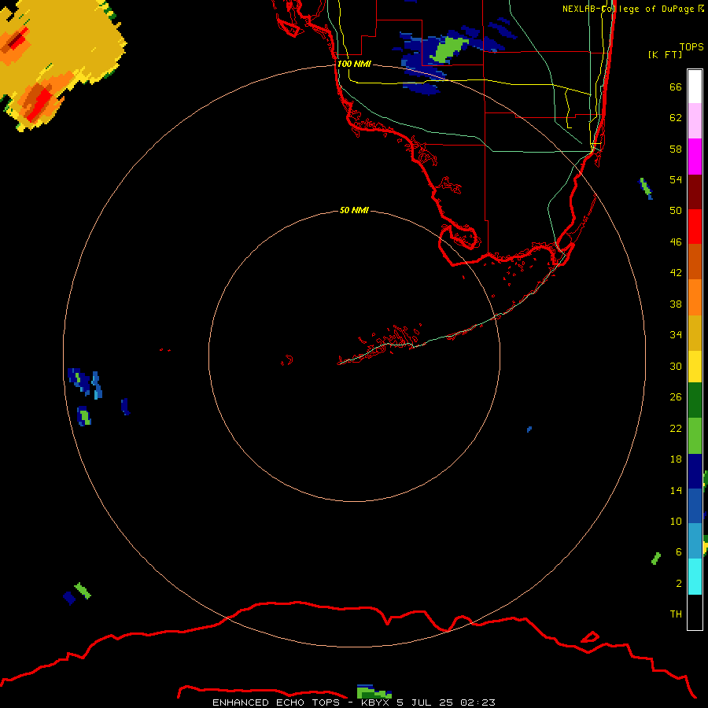Click the white 66 K FT legend swatch
The height and width of the screenshot is (708, 708).
coord(695,87)
